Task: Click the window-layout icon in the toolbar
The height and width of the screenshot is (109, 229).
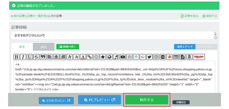Action: click(x=176, y=57)
